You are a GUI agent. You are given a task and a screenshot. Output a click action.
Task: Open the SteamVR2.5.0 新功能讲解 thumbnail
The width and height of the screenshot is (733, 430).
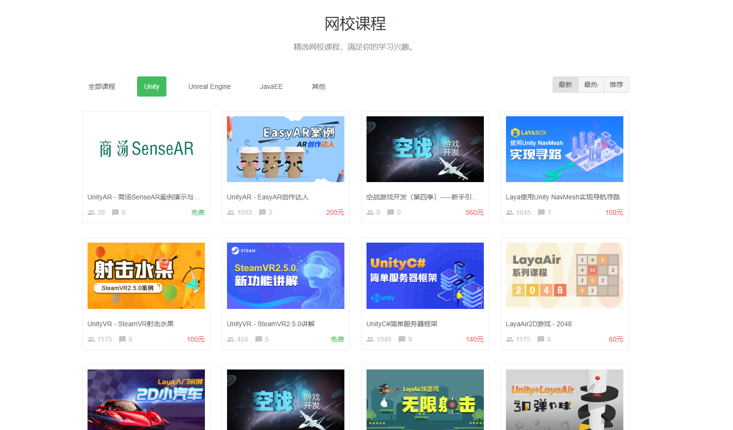pos(286,276)
